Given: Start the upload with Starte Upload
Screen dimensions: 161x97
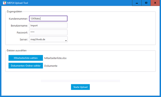Looking at the screenshot, I should click(x=80, y=87).
